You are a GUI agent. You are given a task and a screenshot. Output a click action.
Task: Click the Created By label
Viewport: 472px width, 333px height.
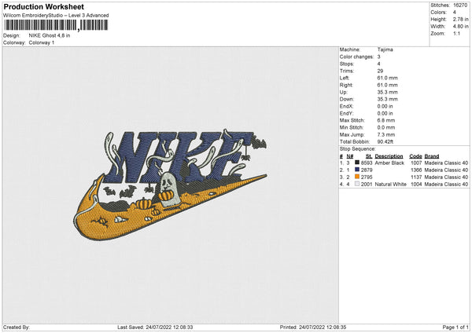(17, 328)
